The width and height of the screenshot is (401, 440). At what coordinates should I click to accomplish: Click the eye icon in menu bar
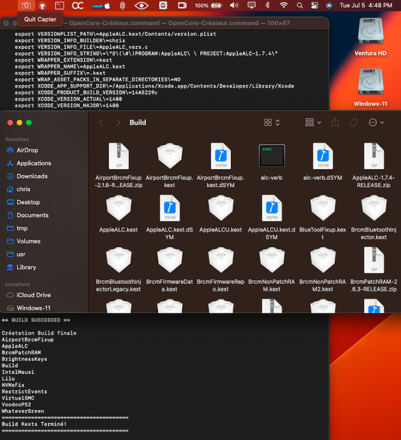[x=141, y=5]
